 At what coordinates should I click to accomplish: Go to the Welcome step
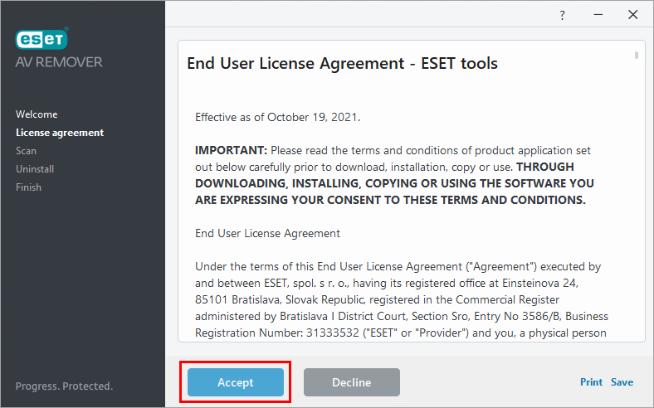point(37,114)
